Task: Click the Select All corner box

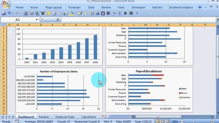Action: 3,25
